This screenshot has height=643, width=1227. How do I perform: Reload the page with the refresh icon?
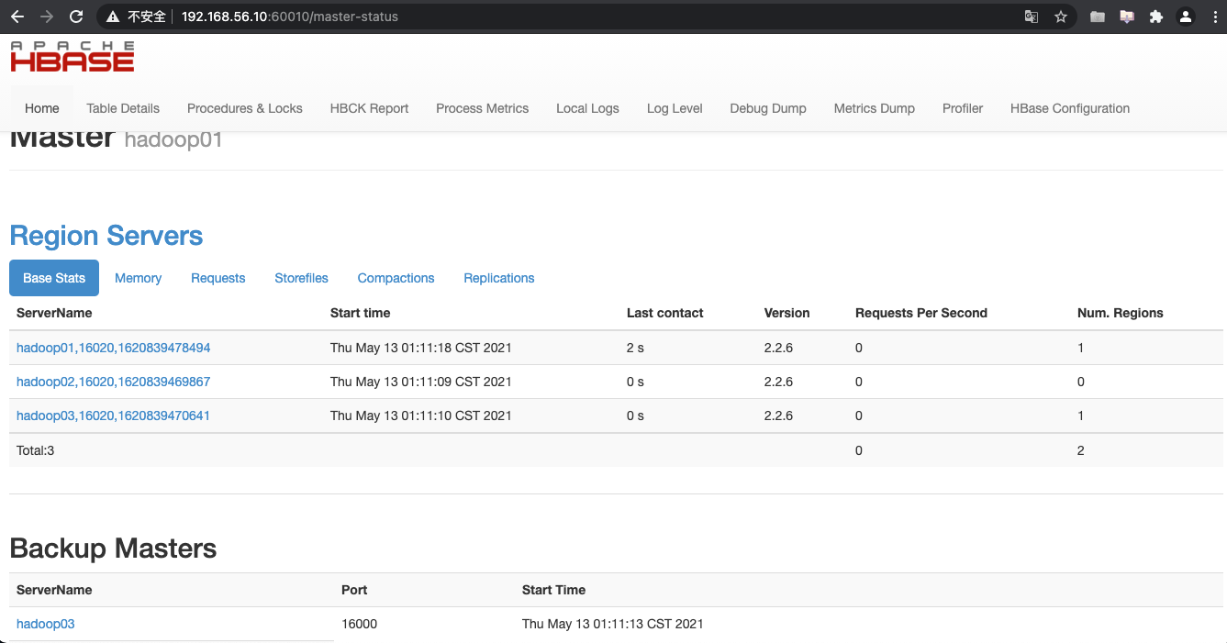pyautogui.click(x=76, y=17)
